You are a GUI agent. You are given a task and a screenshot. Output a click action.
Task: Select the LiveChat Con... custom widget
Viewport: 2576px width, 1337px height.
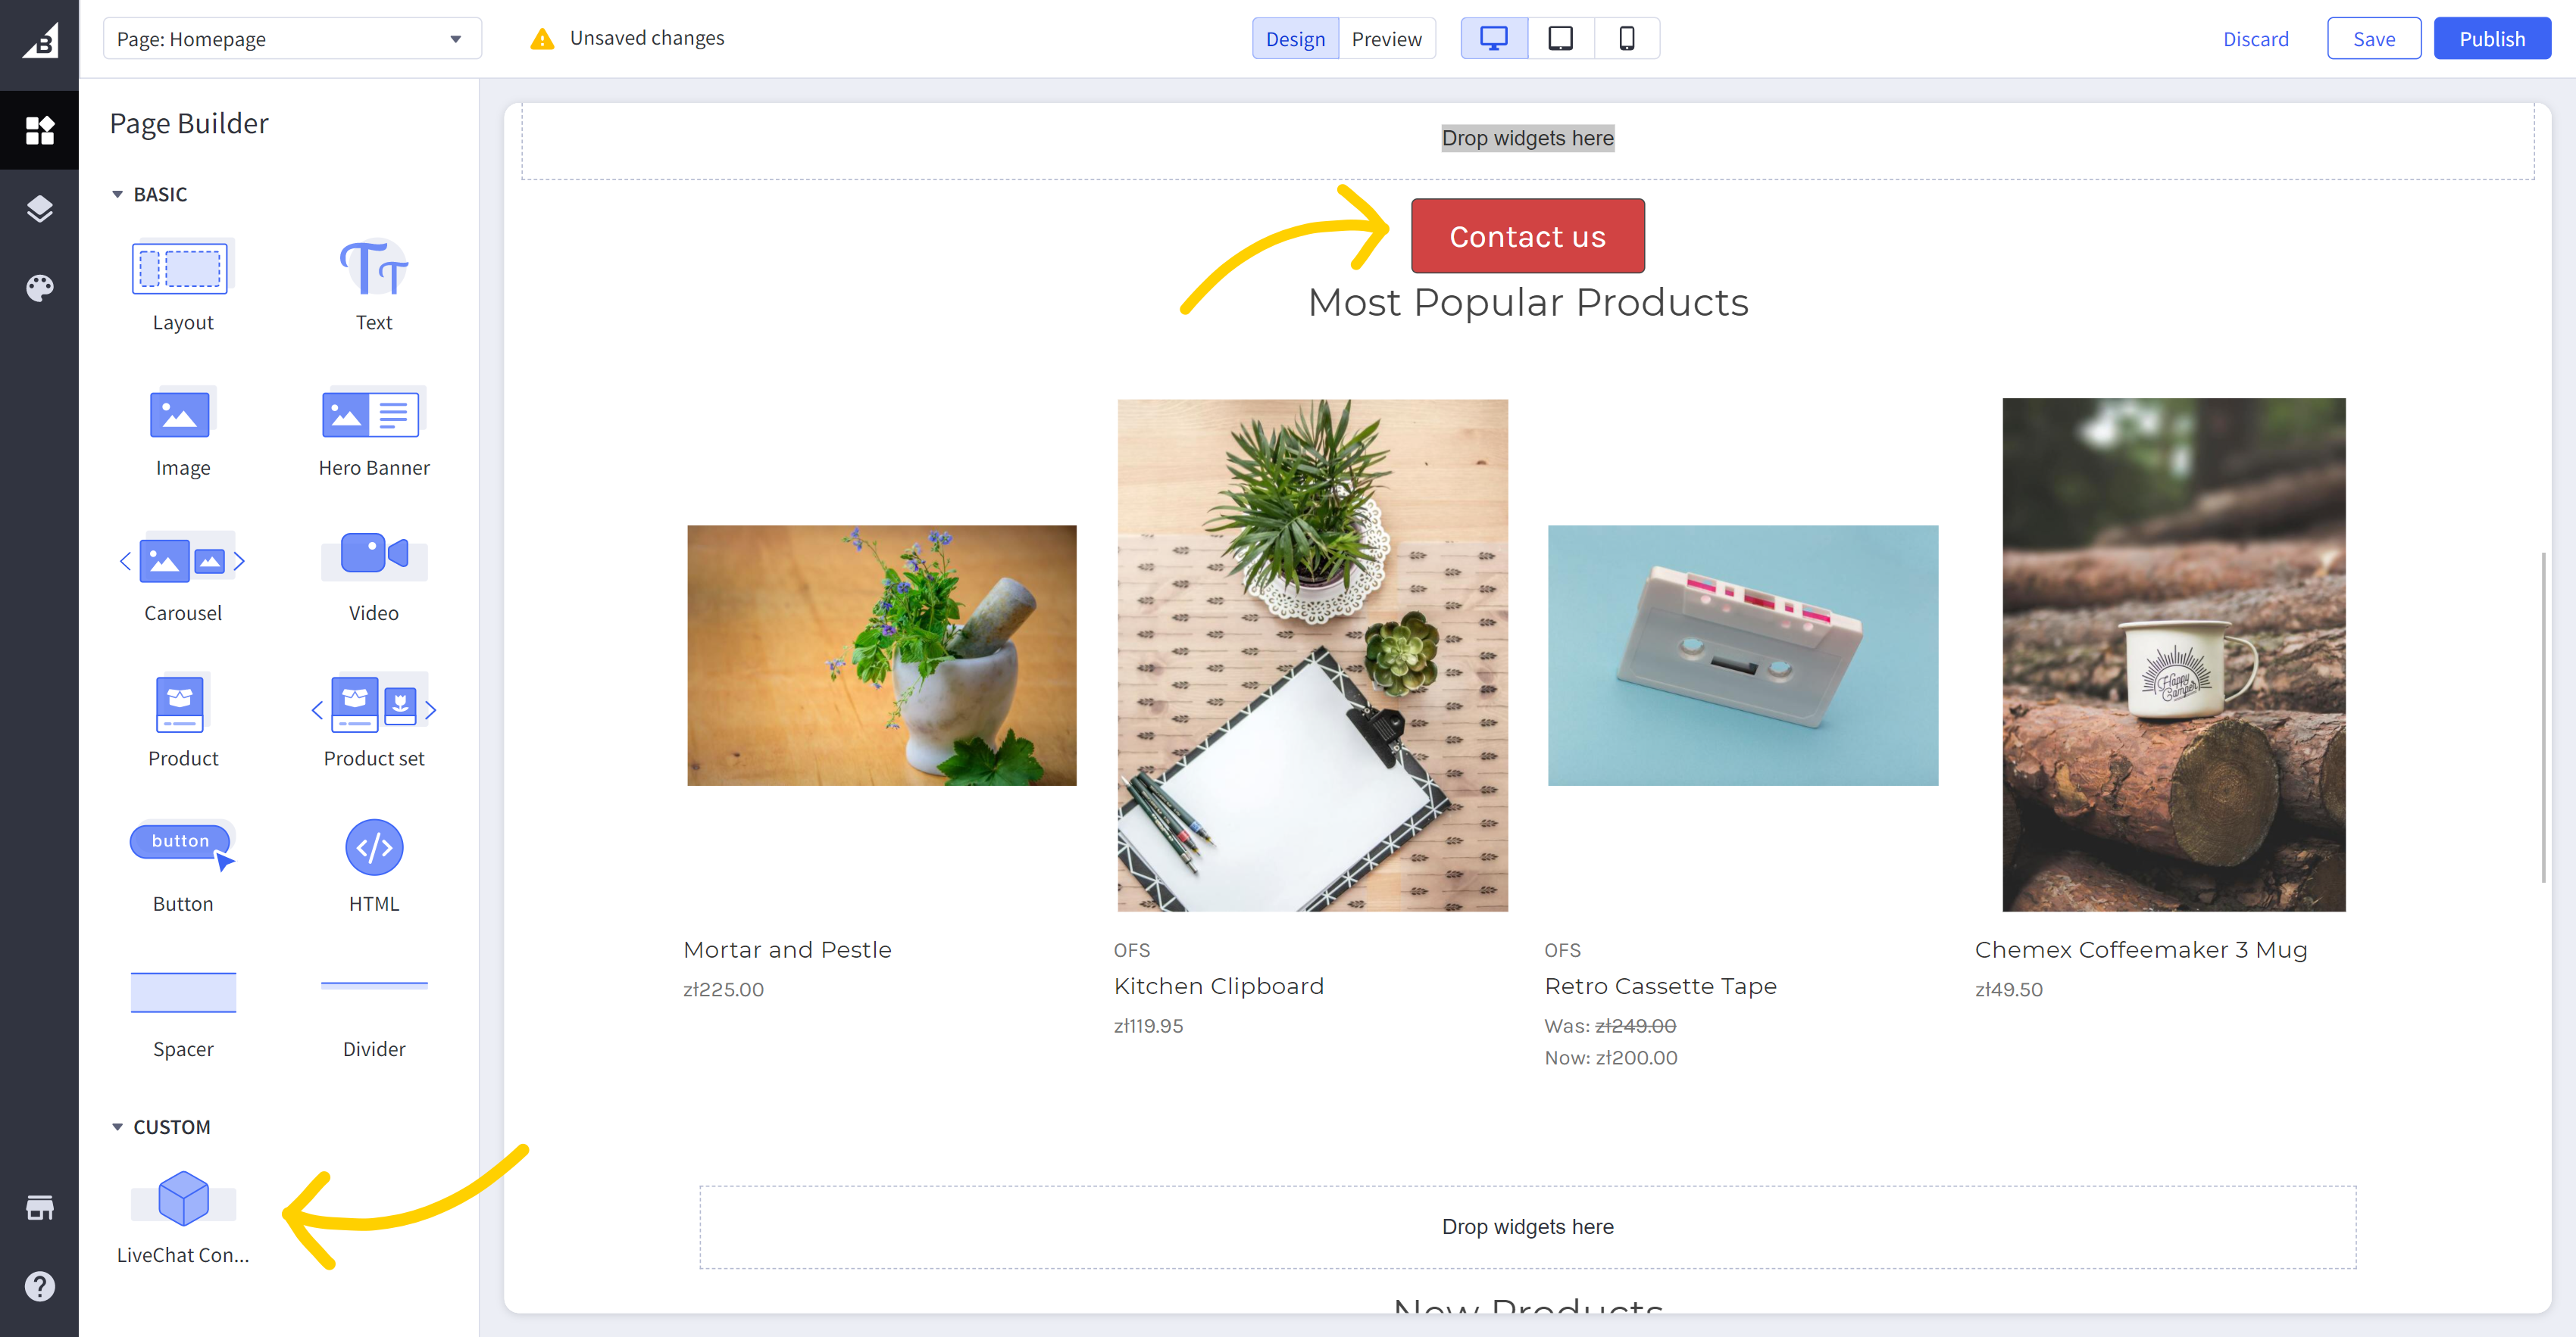pyautogui.click(x=183, y=1213)
